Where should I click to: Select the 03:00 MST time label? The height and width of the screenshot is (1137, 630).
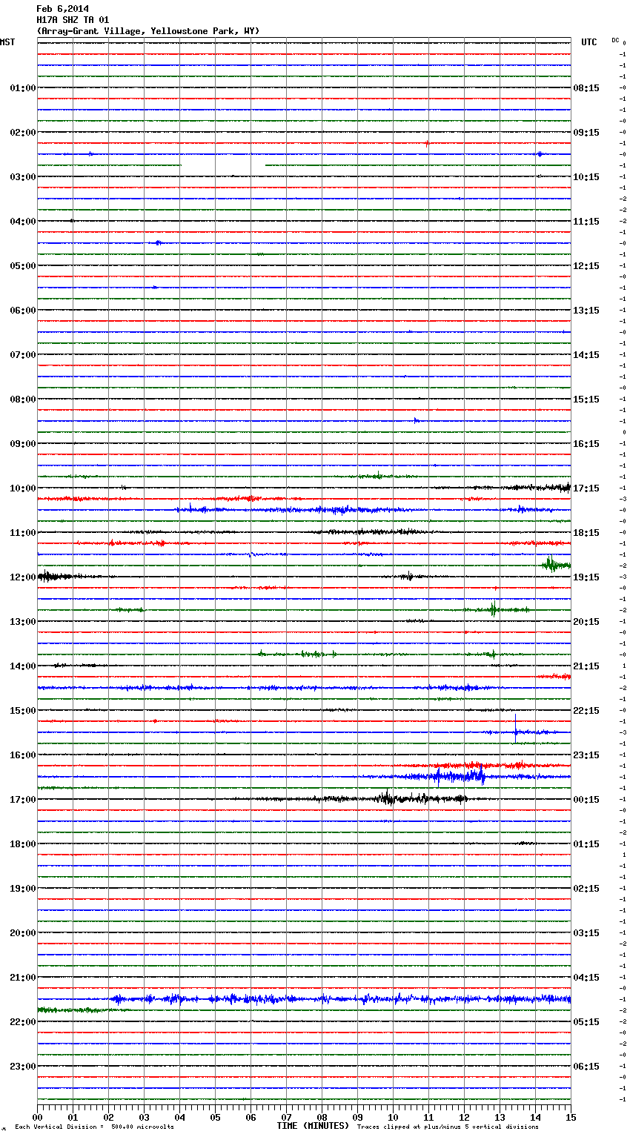click(x=23, y=177)
